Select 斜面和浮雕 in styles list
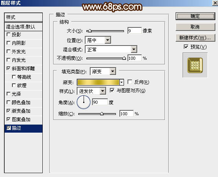 (23, 69)
